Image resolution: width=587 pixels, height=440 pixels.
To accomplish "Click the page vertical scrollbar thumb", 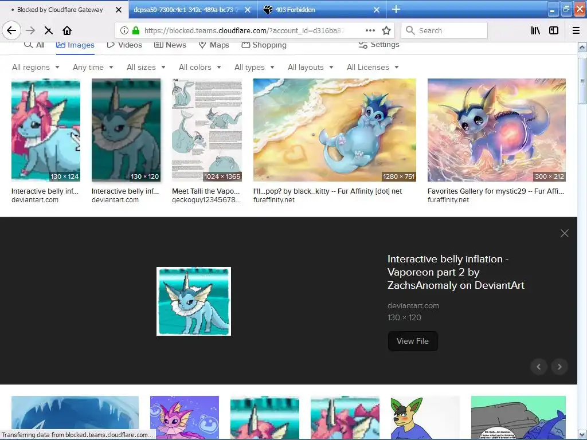I will click(x=582, y=80).
